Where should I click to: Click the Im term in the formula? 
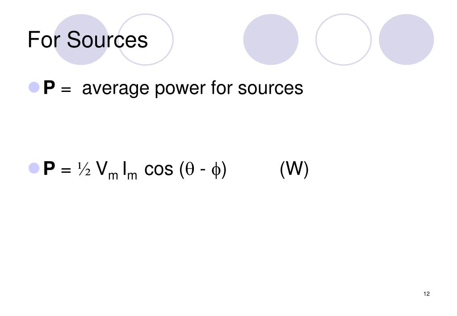click(x=130, y=170)
